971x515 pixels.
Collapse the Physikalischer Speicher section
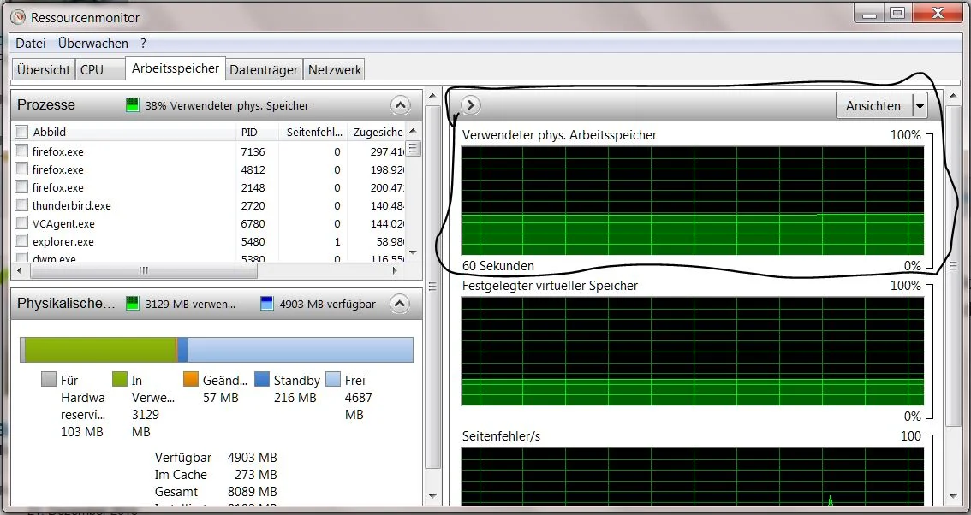tap(400, 304)
